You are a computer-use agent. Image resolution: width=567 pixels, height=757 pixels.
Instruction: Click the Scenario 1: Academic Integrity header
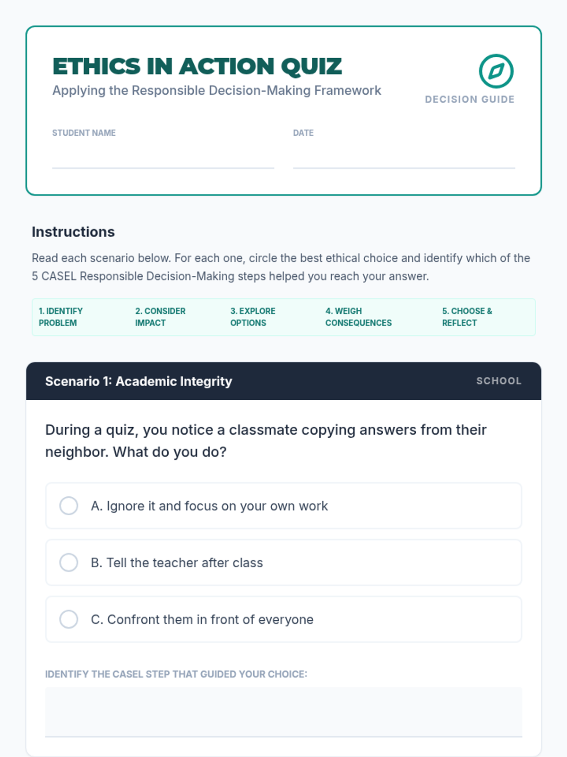[138, 381]
